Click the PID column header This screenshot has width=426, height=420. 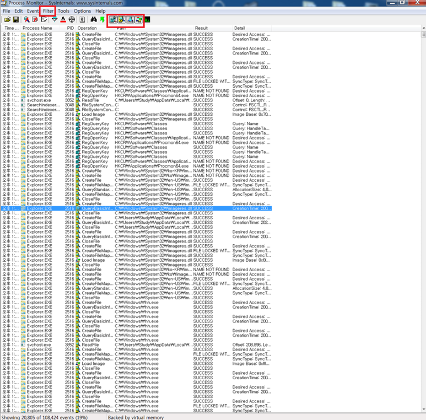pyautogui.click(x=69, y=28)
